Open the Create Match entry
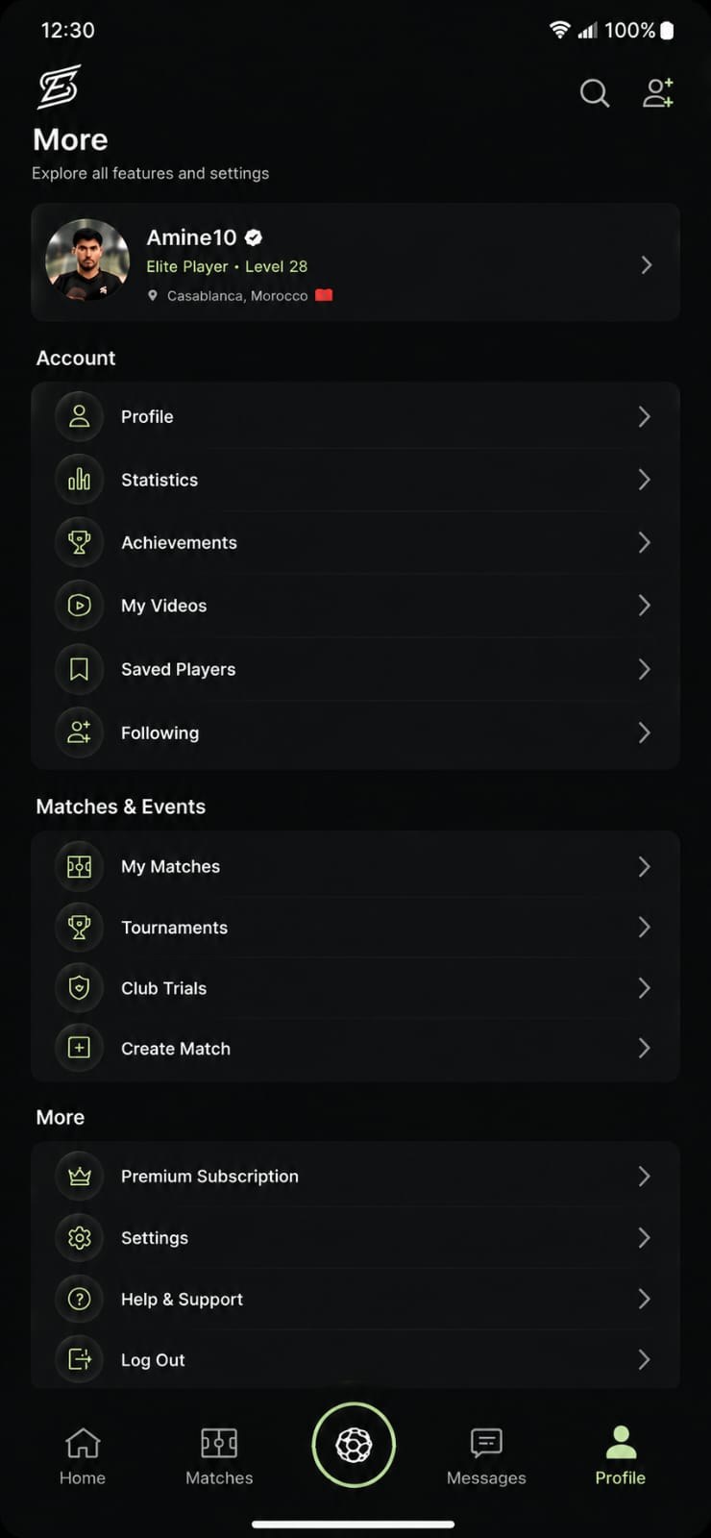This screenshot has width=711, height=1538. coord(355,1049)
